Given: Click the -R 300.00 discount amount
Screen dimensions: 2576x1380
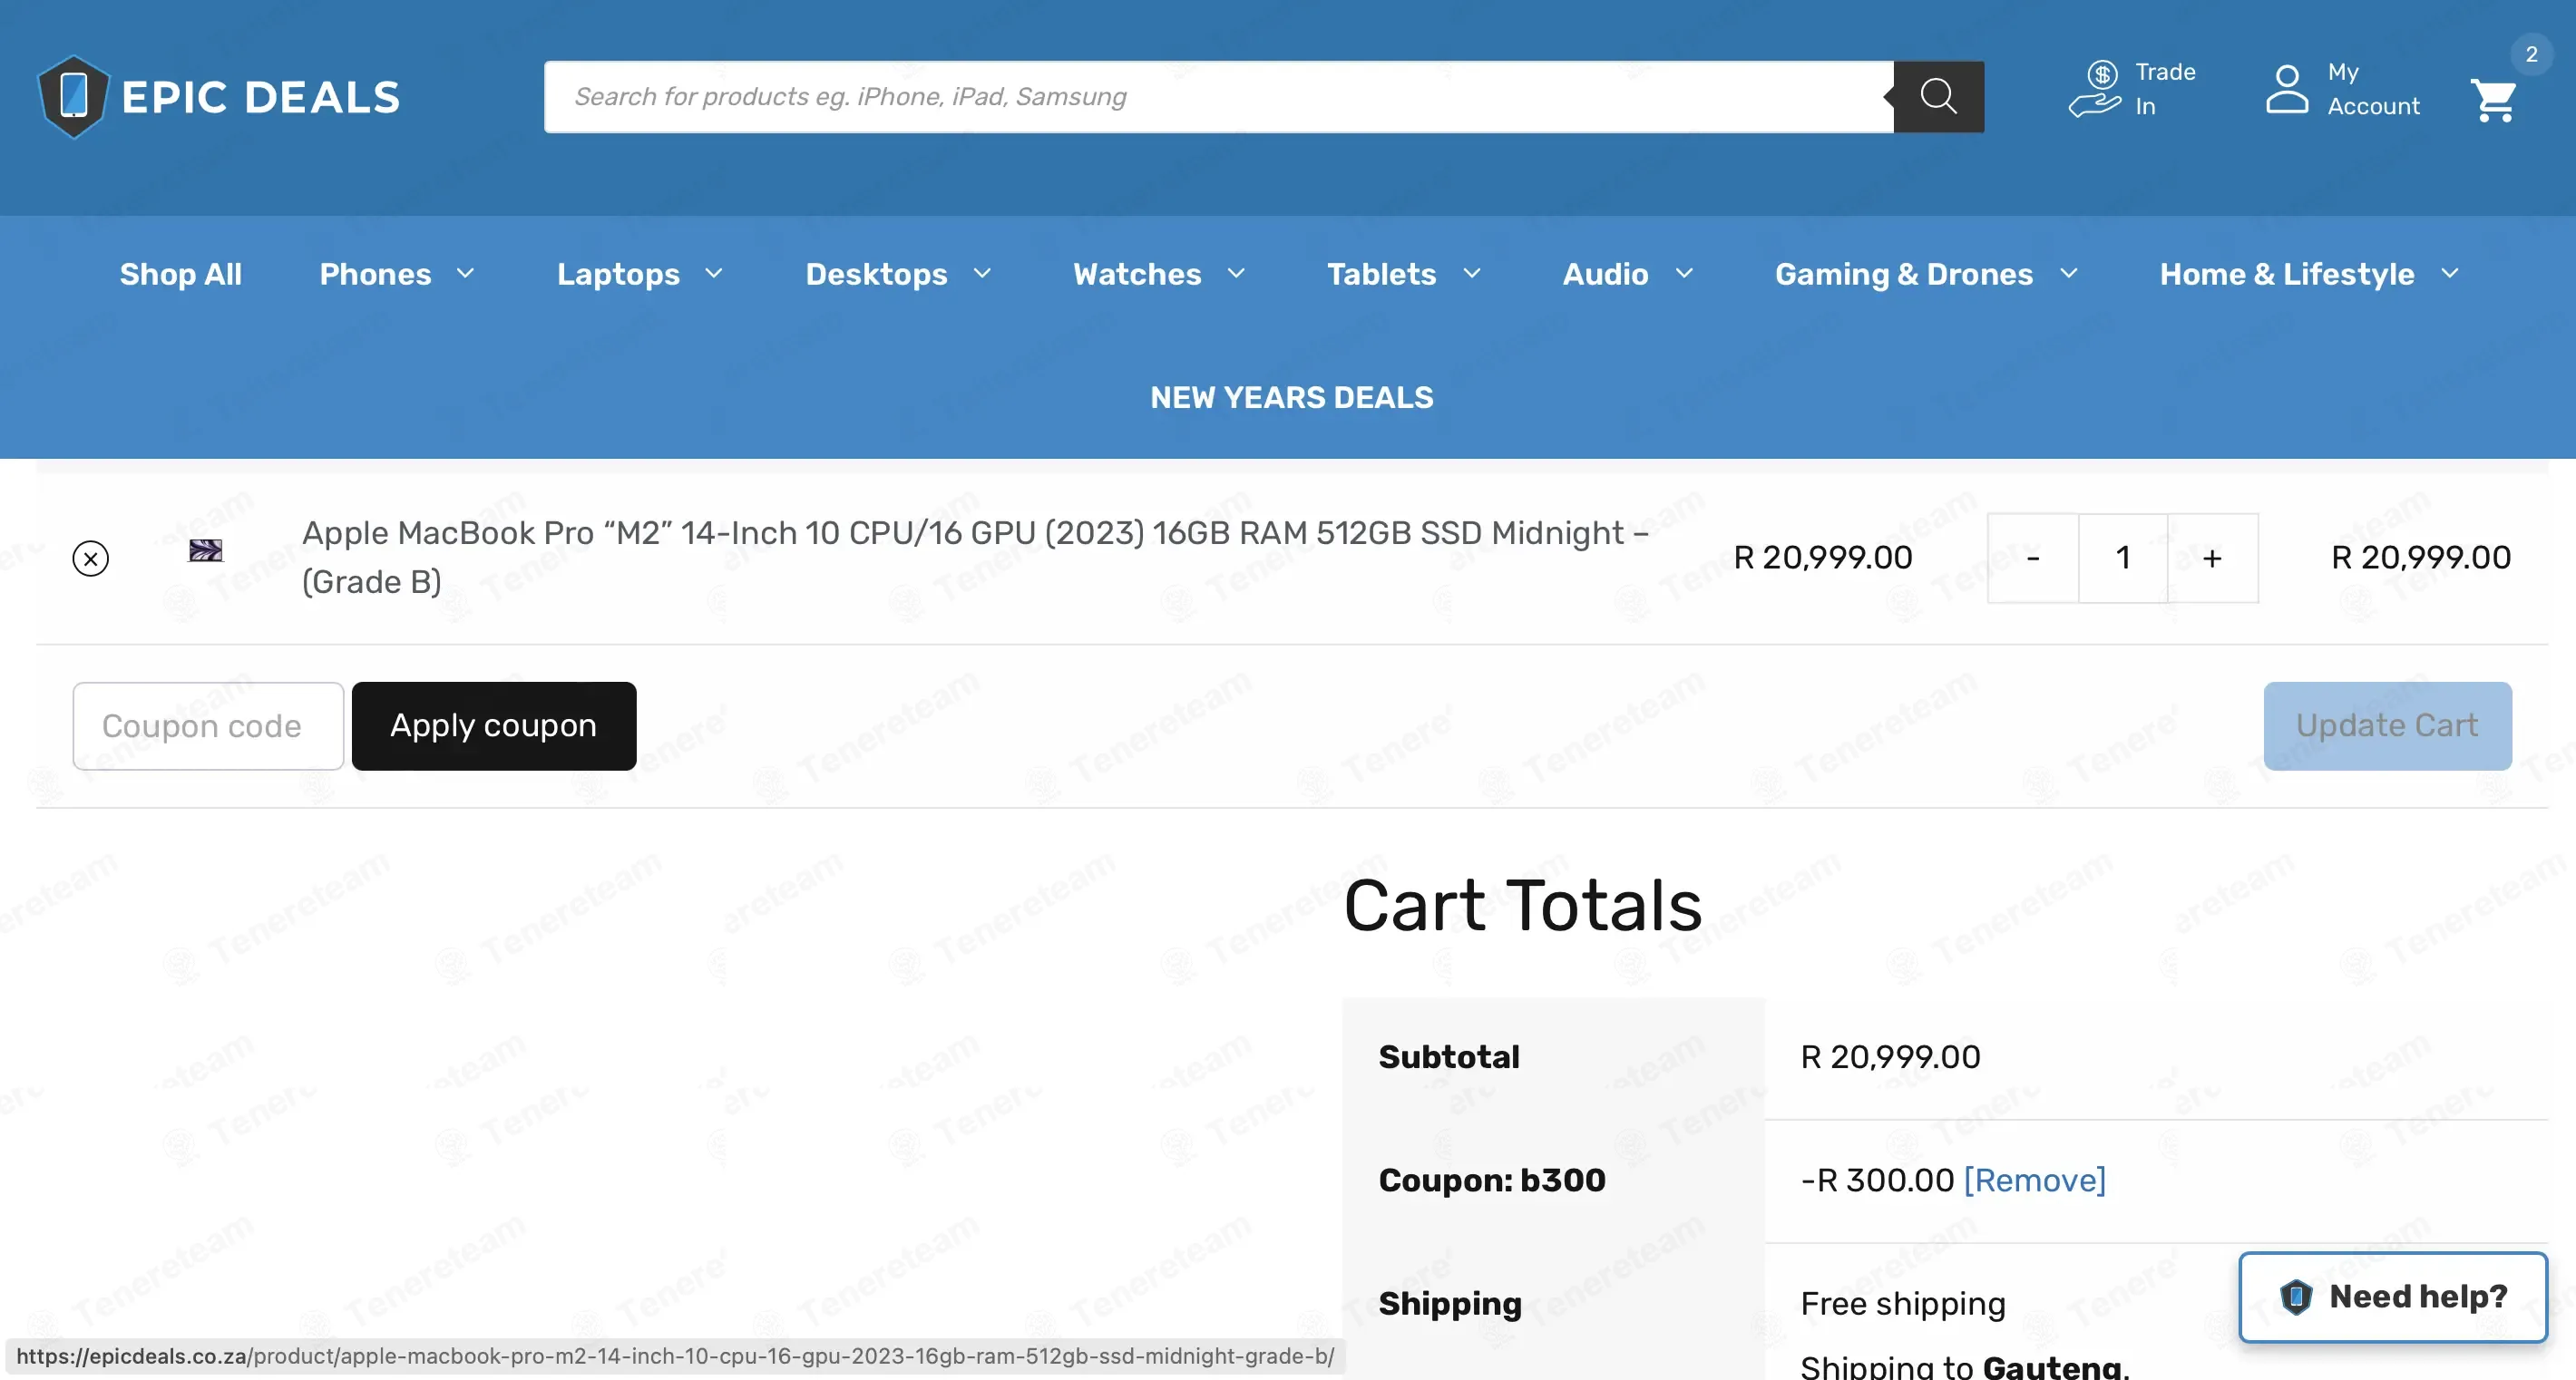Looking at the screenshot, I should (x=1877, y=1181).
